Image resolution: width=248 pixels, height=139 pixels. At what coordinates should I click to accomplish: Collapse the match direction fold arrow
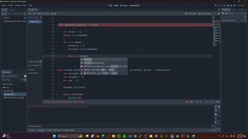57,94
